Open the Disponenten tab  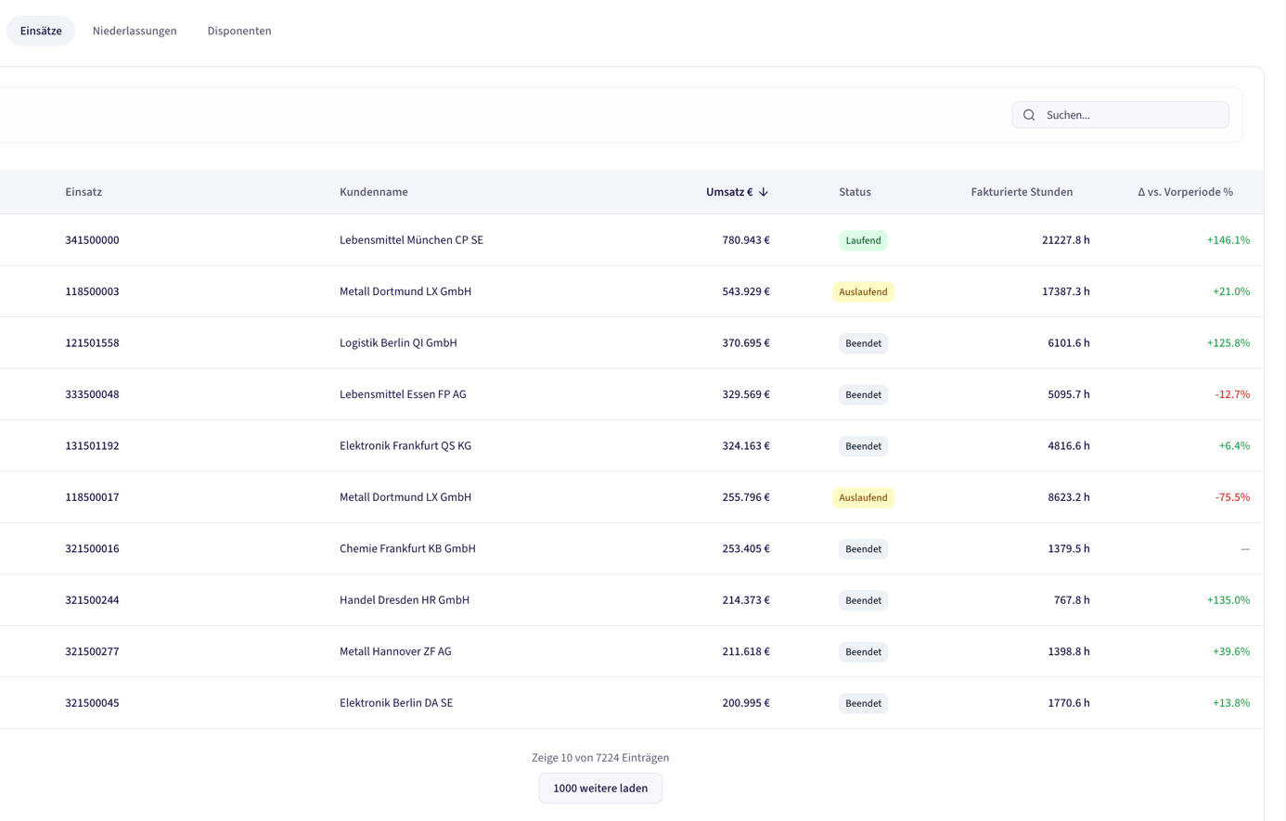coord(239,31)
